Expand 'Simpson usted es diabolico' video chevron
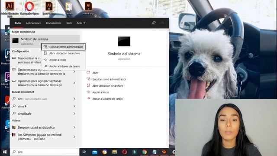The width and height of the screenshot is (277, 156). [74, 127]
